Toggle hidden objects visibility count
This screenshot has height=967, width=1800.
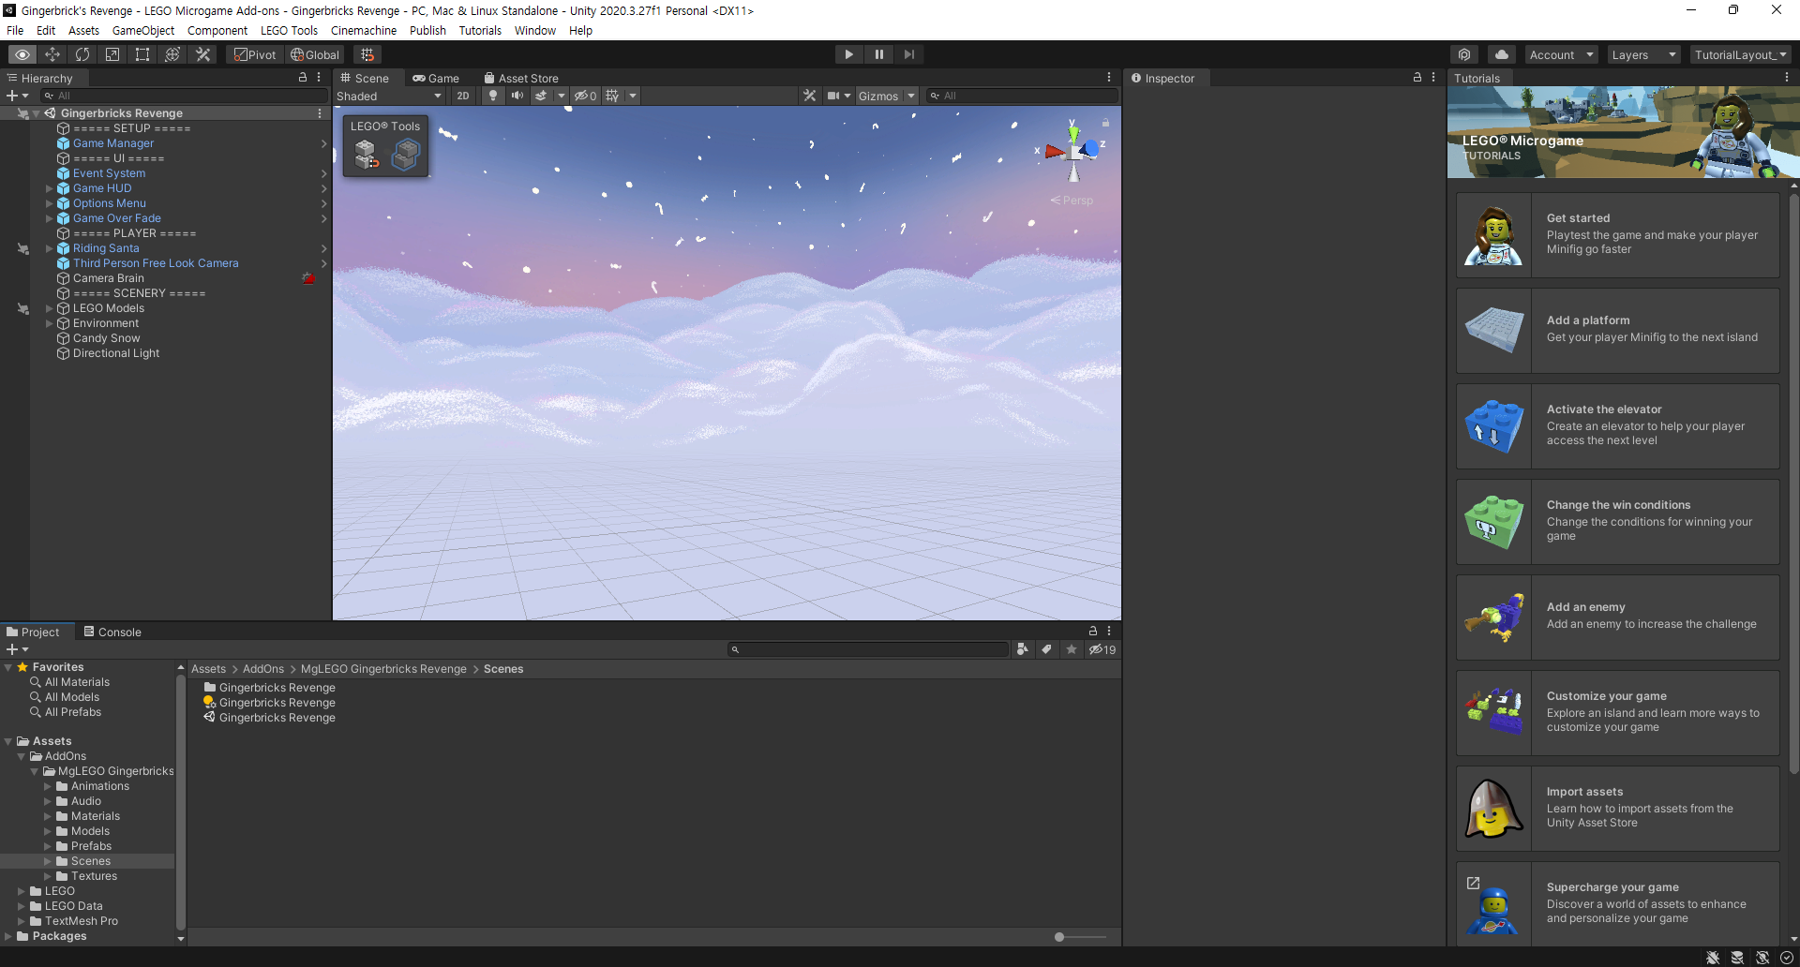(586, 96)
